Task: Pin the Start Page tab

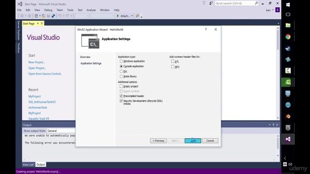Action: tap(38, 24)
